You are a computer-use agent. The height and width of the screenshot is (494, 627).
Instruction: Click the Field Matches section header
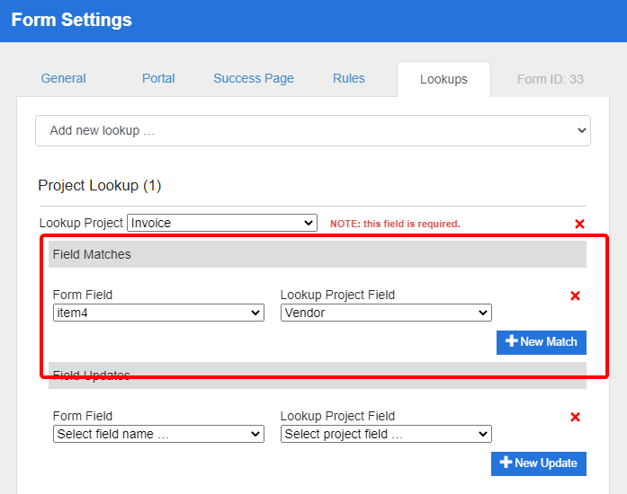click(x=92, y=254)
